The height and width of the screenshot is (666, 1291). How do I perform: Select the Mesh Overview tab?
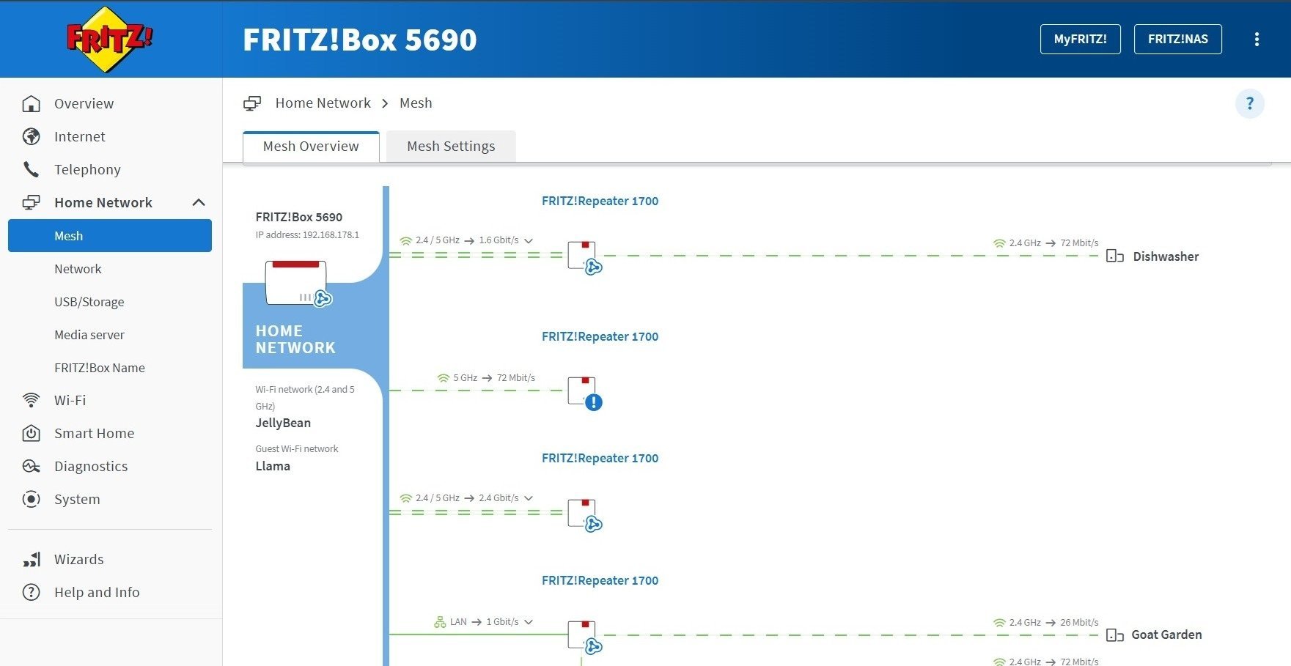[311, 147]
